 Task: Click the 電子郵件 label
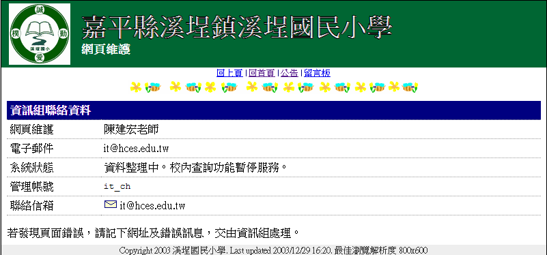[x=31, y=149]
